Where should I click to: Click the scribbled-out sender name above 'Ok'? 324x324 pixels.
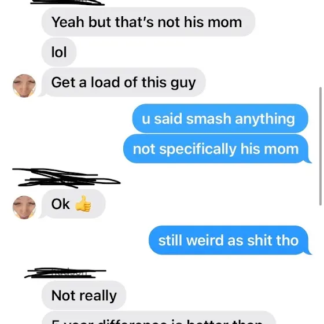66,178
